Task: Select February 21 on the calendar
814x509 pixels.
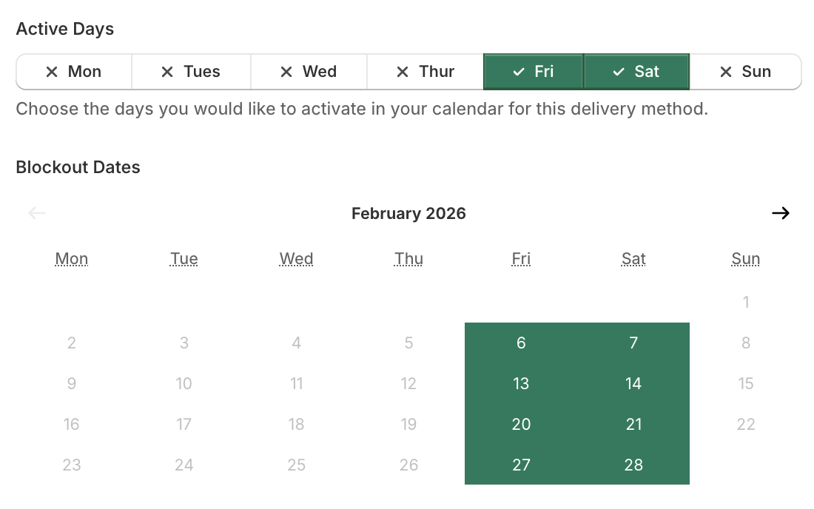Action: click(x=633, y=424)
